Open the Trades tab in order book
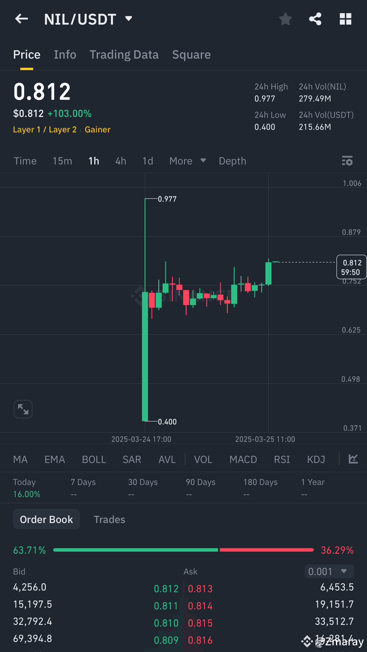Image resolution: width=367 pixels, height=652 pixels. tap(109, 519)
